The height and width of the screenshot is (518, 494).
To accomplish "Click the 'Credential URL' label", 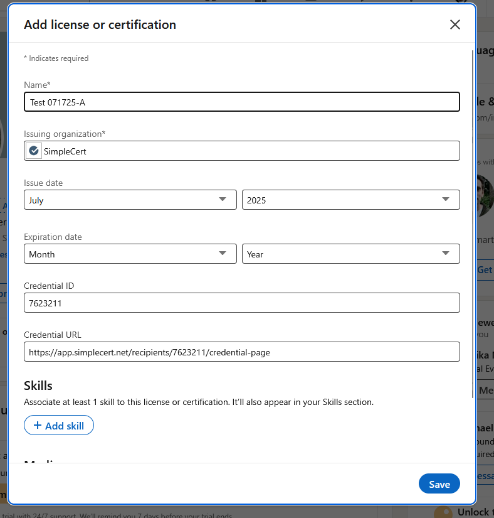I will [x=53, y=335].
